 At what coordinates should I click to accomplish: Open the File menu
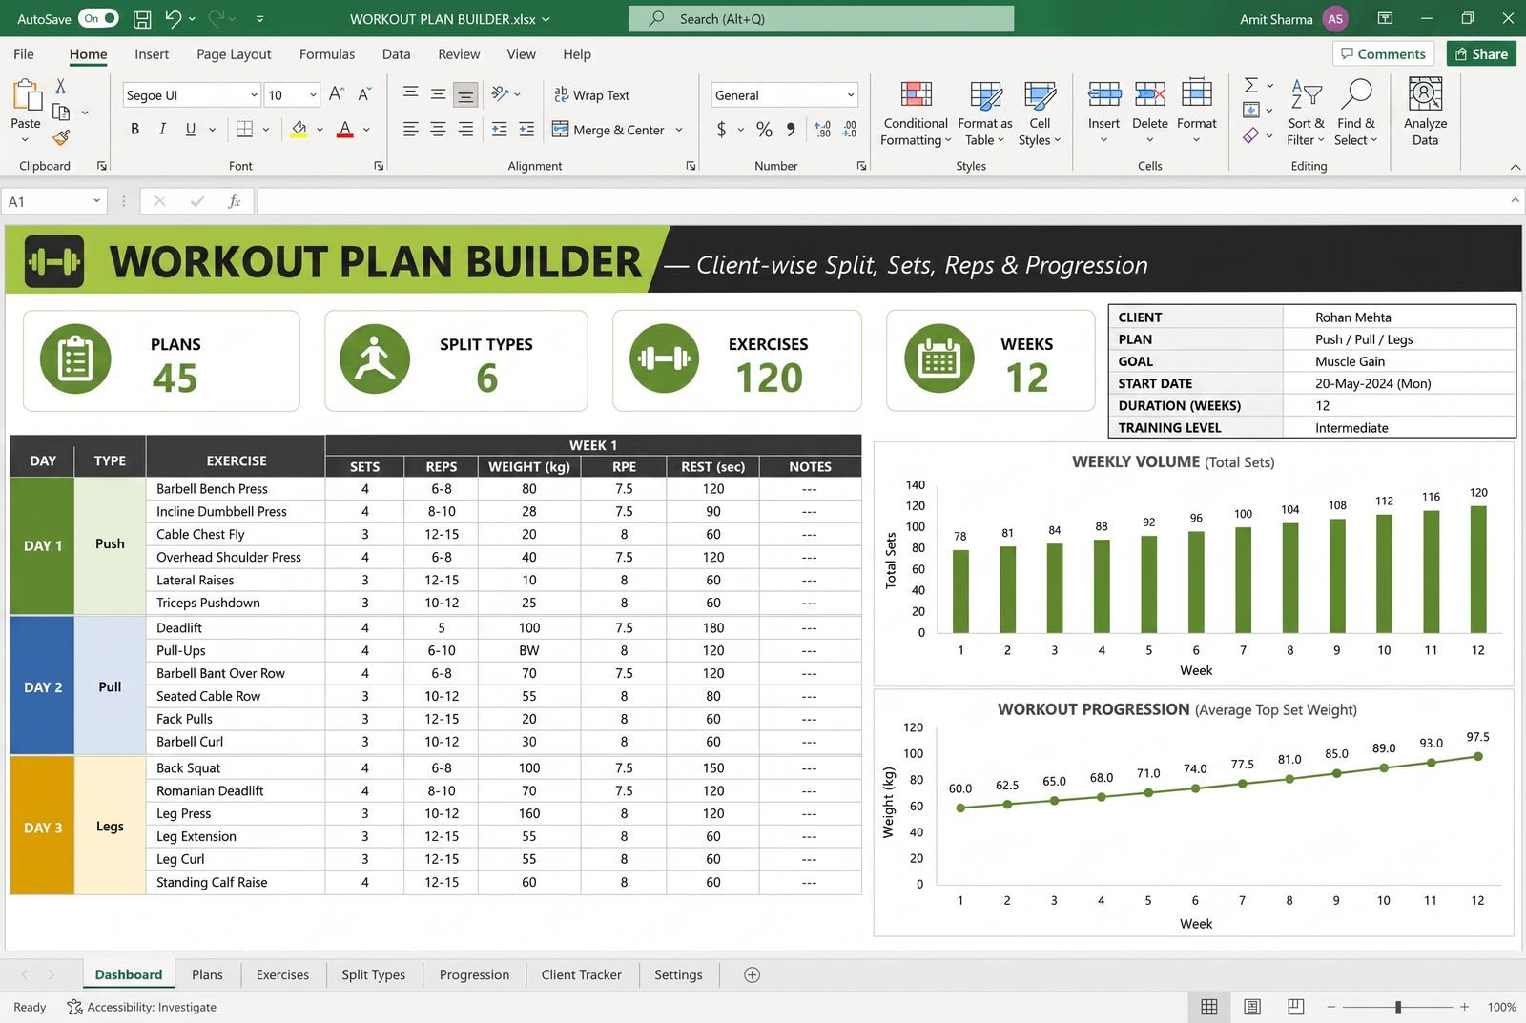click(x=24, y=54)
